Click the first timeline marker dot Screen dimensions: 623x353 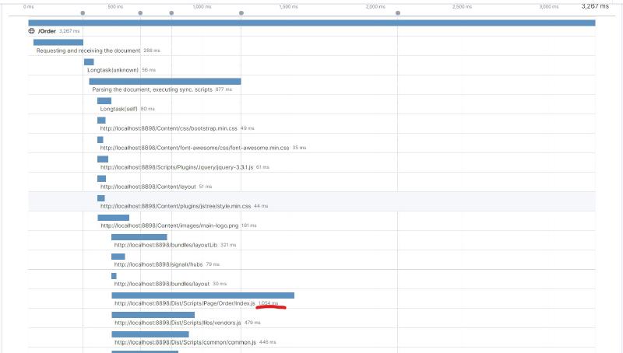[x=83, y=13]
